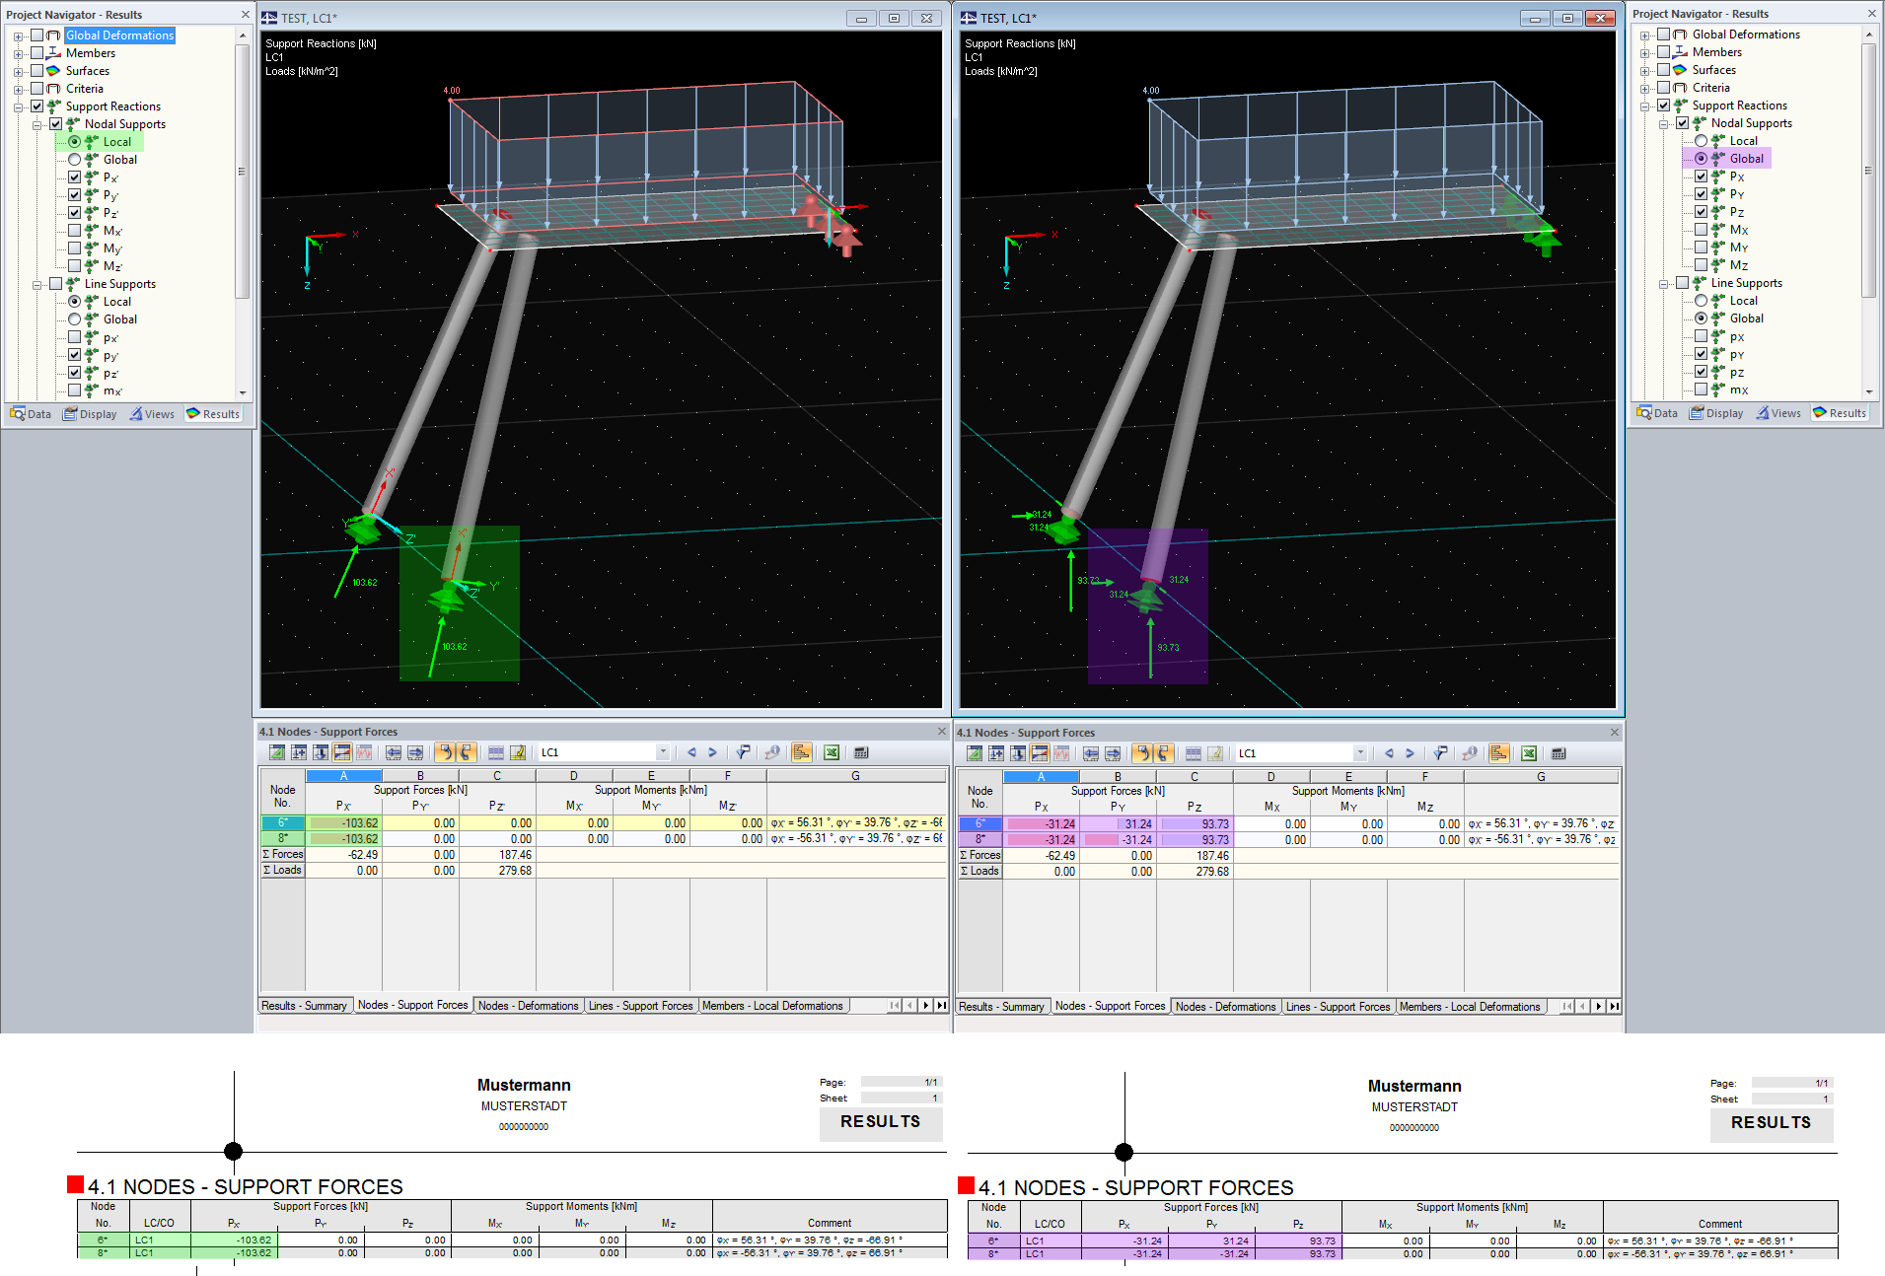
Task: Click the info pointer icon in table toolbar
Action: [x=770, y=751]
